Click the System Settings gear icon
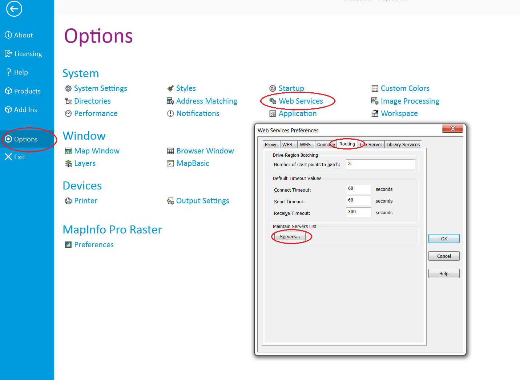Image resolution: width=520 pixels, height=380 pixels. [68, 88]
